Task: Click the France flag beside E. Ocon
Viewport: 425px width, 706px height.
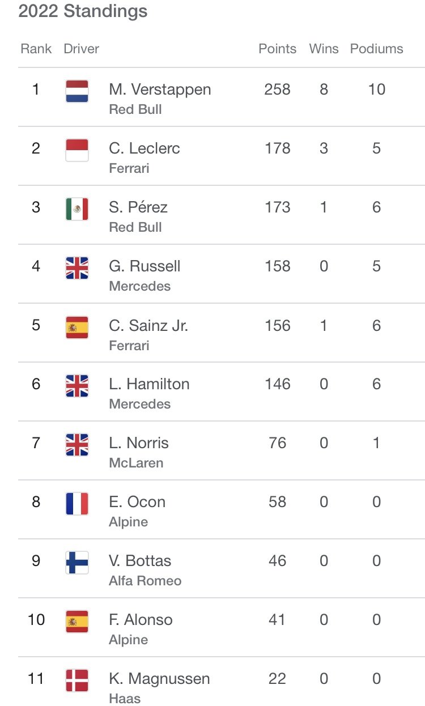Action: (x=77, y=504)
